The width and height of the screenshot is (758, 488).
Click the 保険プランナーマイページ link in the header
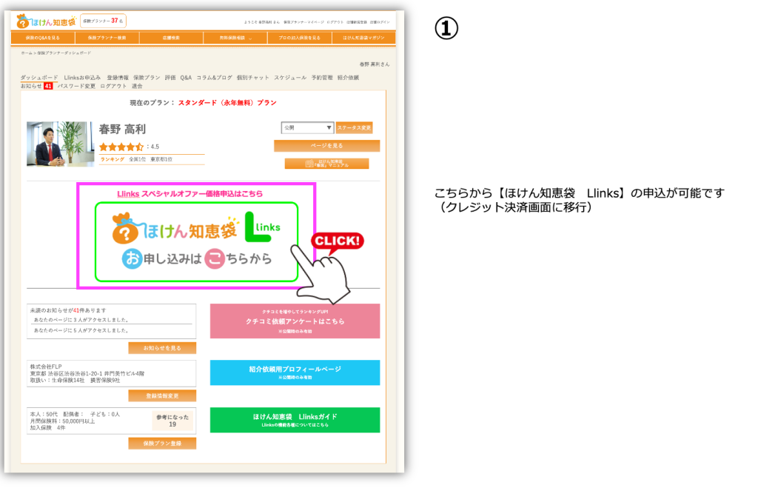click(303, 22)
